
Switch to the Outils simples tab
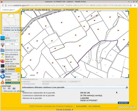tap(10, 69)
